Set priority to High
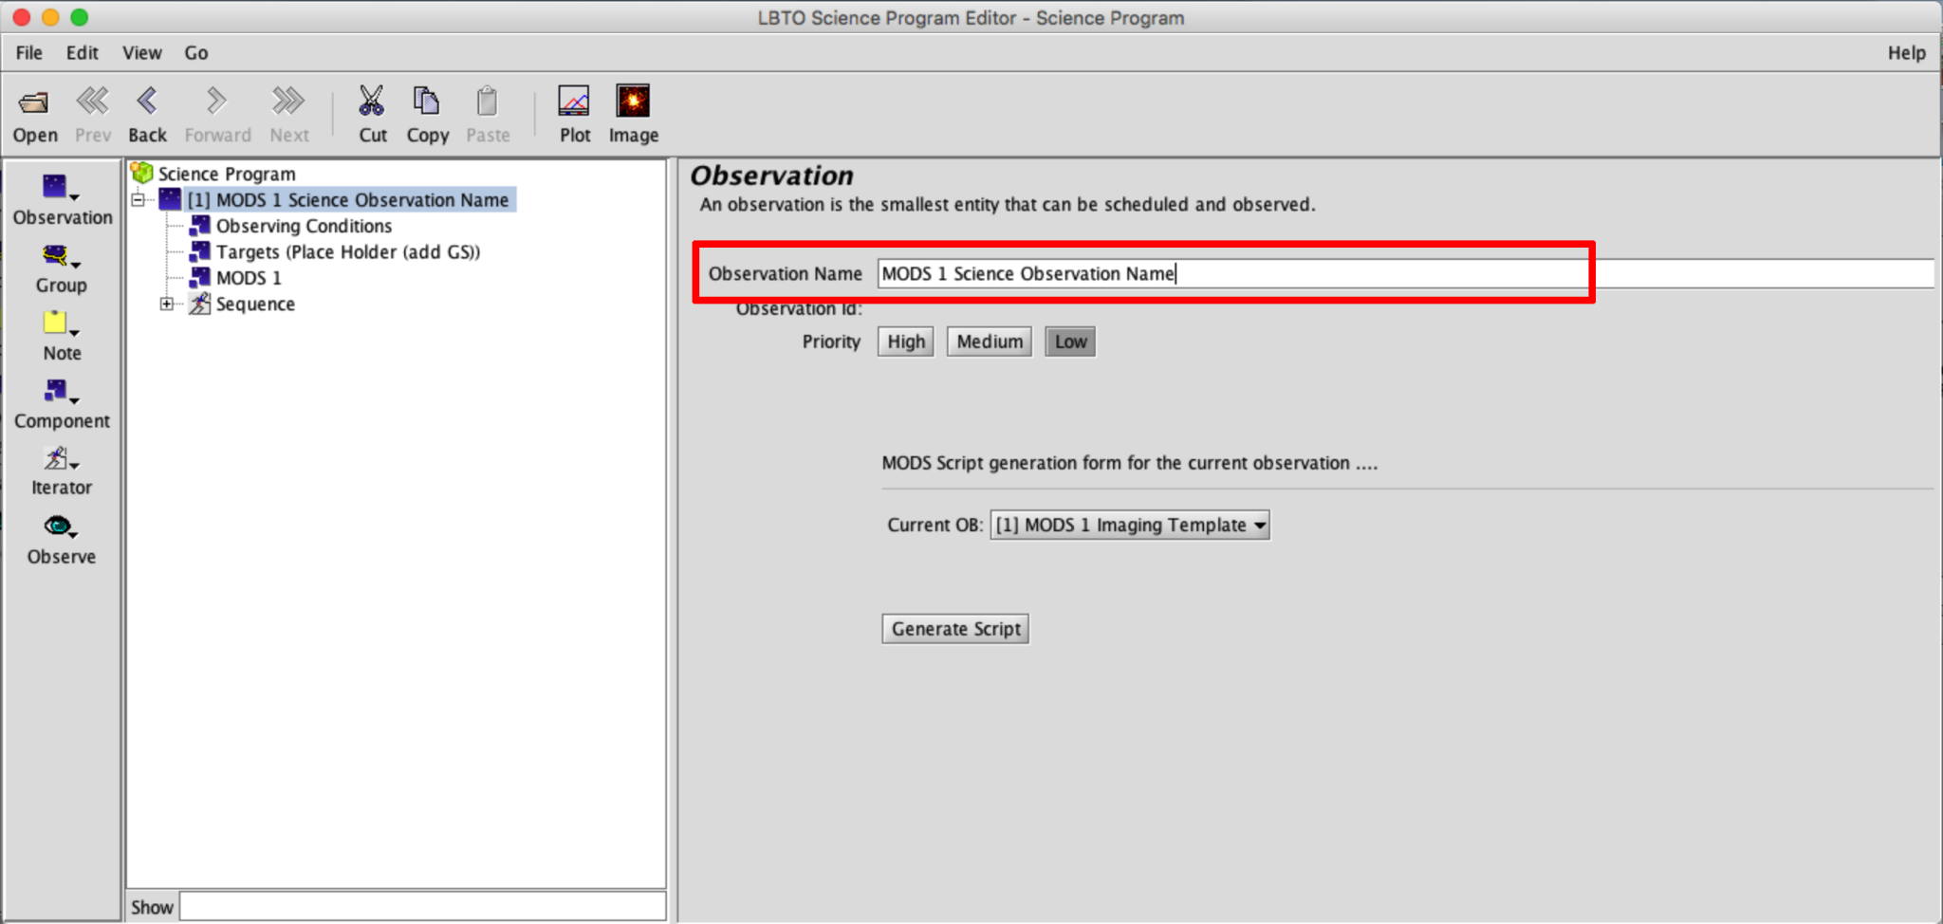Screen dimensions: 1943x924 tap(906, 342)
